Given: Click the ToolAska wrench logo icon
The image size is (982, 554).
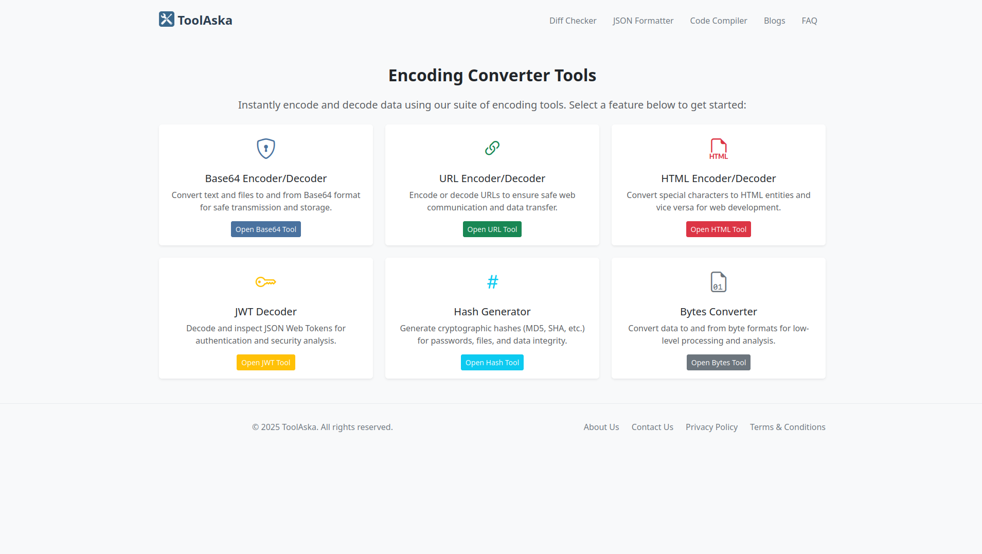Looking at the screenshot, I should pyautogui.click(x=167, y=19).
